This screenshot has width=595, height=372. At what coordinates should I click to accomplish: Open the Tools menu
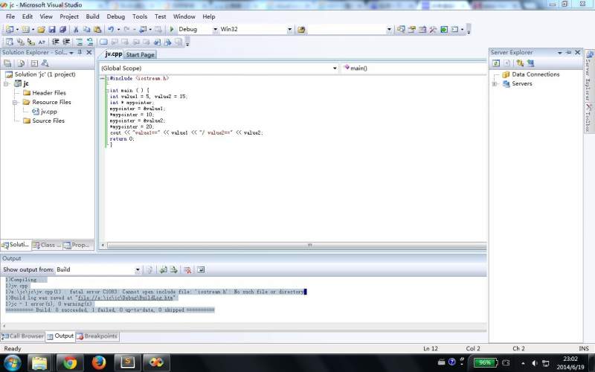140,16
